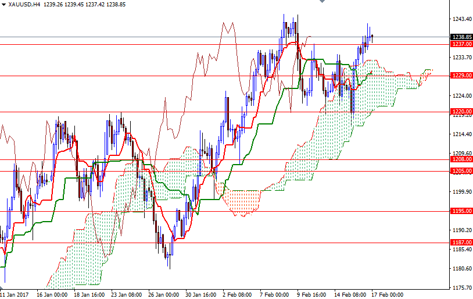Click the 1243.40 label on price axis

[461, 19]
